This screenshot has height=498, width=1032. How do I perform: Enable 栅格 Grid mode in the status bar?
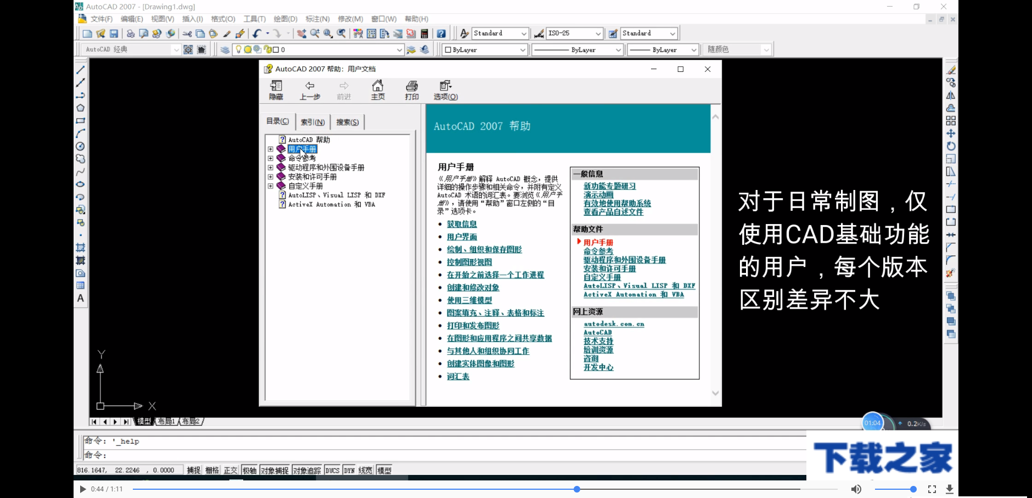[x=211, y=469]
